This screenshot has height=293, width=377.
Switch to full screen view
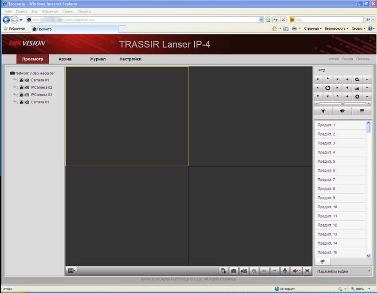(307, 271)
